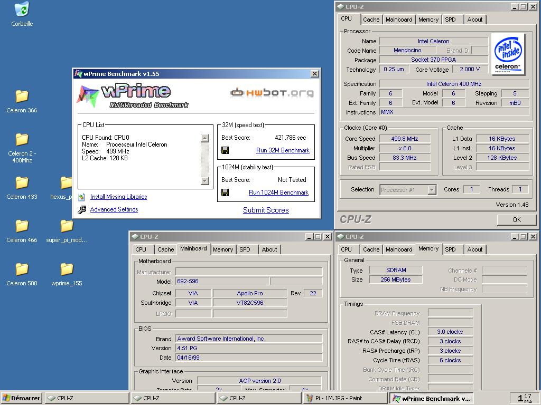Click the Install Missing Libraries icon
Screen dimensions: 541x405
tap(82, 197)
